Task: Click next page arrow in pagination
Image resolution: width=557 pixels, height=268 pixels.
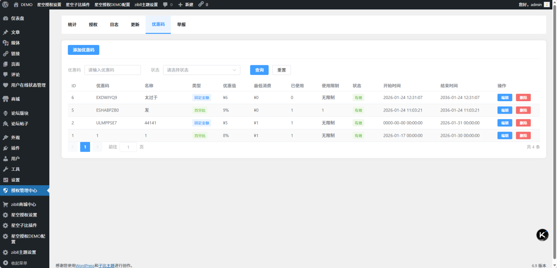Action: coord(98,147)
